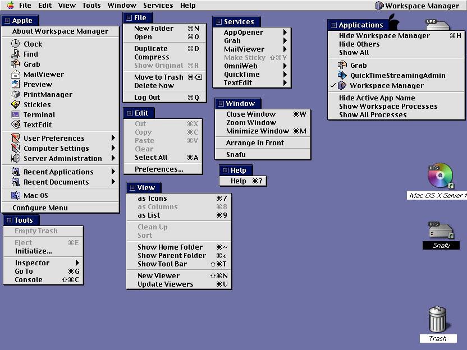
Task: Click the Stickies icon in Apple menu
Action: pos(16,104)
